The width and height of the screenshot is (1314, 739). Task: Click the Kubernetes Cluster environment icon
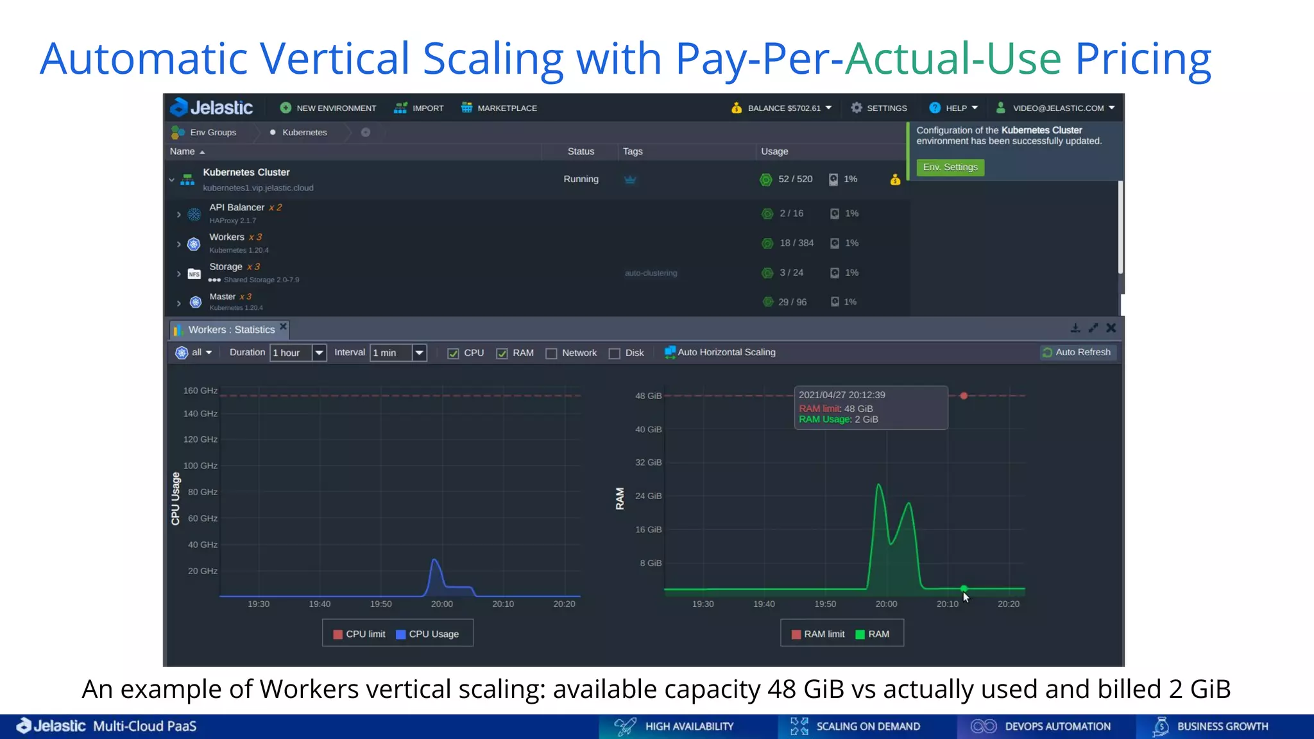tap(187, 180)
